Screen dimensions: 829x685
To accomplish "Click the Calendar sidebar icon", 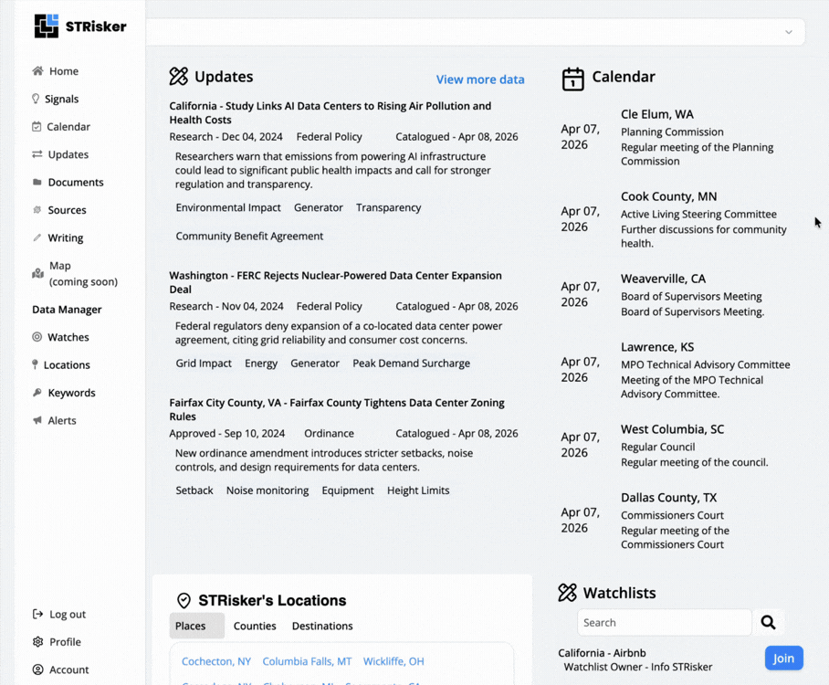I will tap(37, 127).
